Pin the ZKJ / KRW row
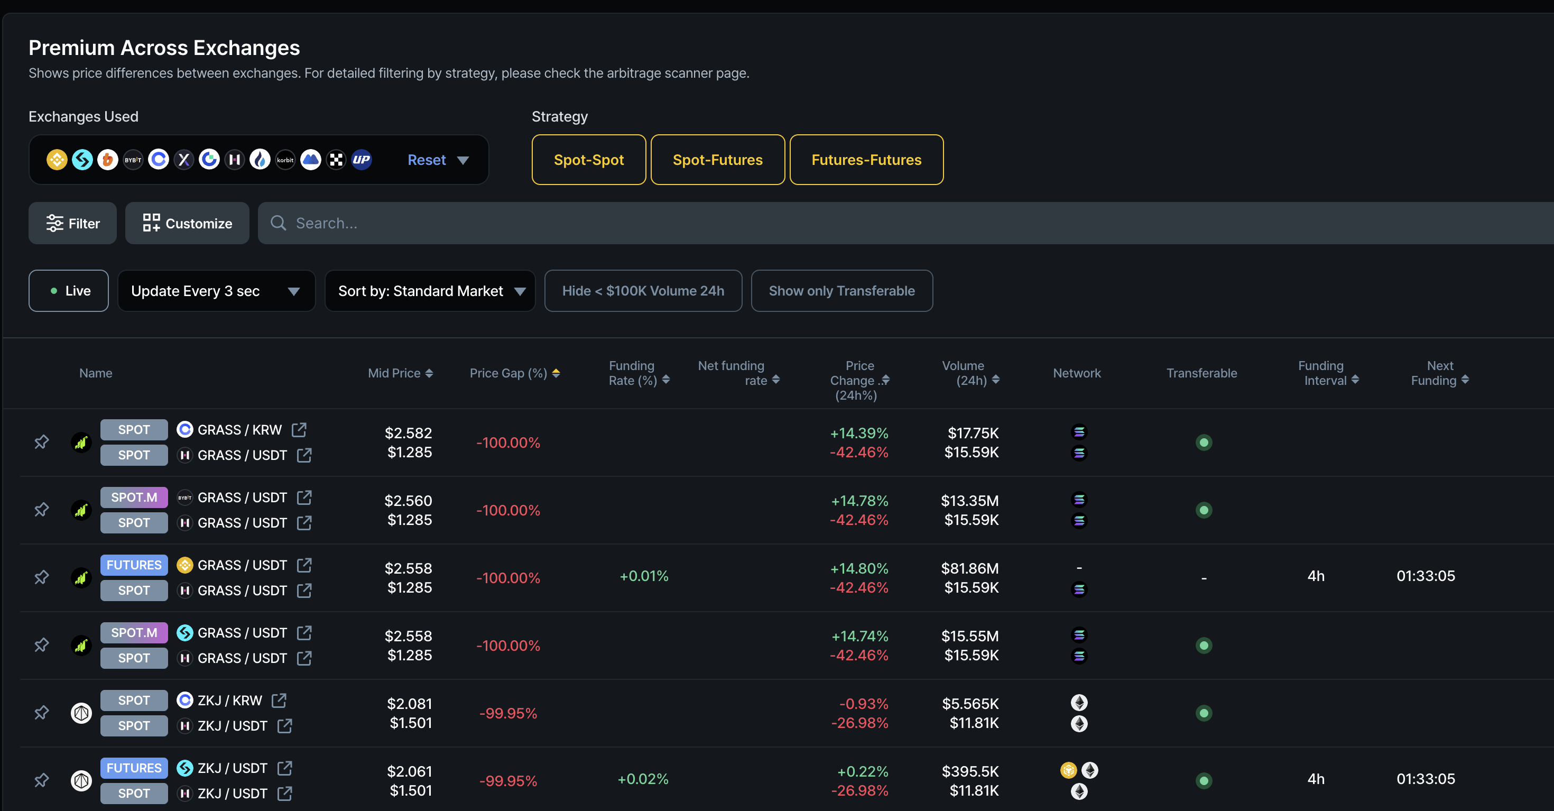The image size is (1554, 811). 41,713
